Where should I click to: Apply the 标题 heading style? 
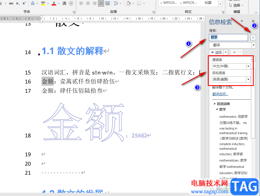[208, 3]
